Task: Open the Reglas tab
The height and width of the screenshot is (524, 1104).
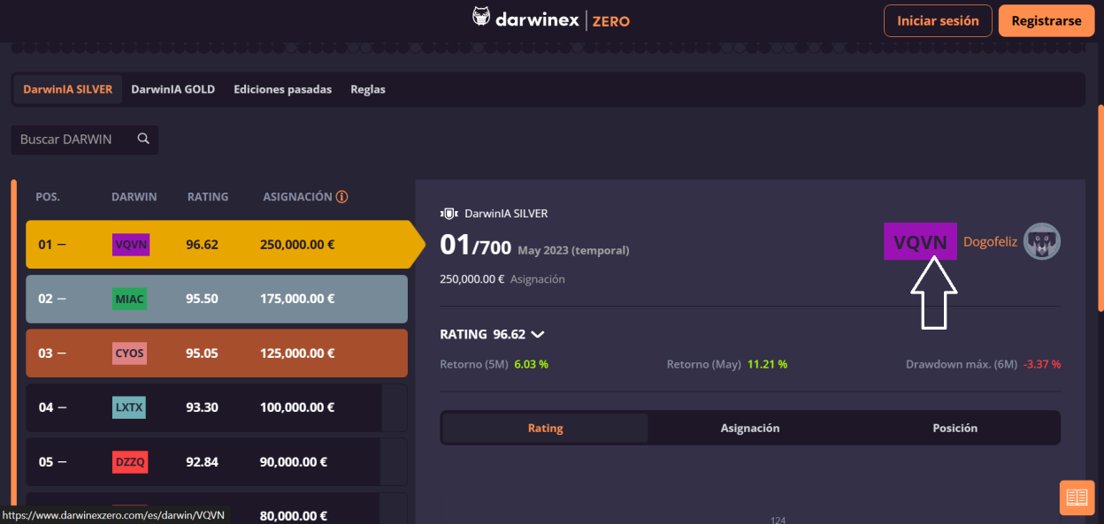Action: point(368,89)
